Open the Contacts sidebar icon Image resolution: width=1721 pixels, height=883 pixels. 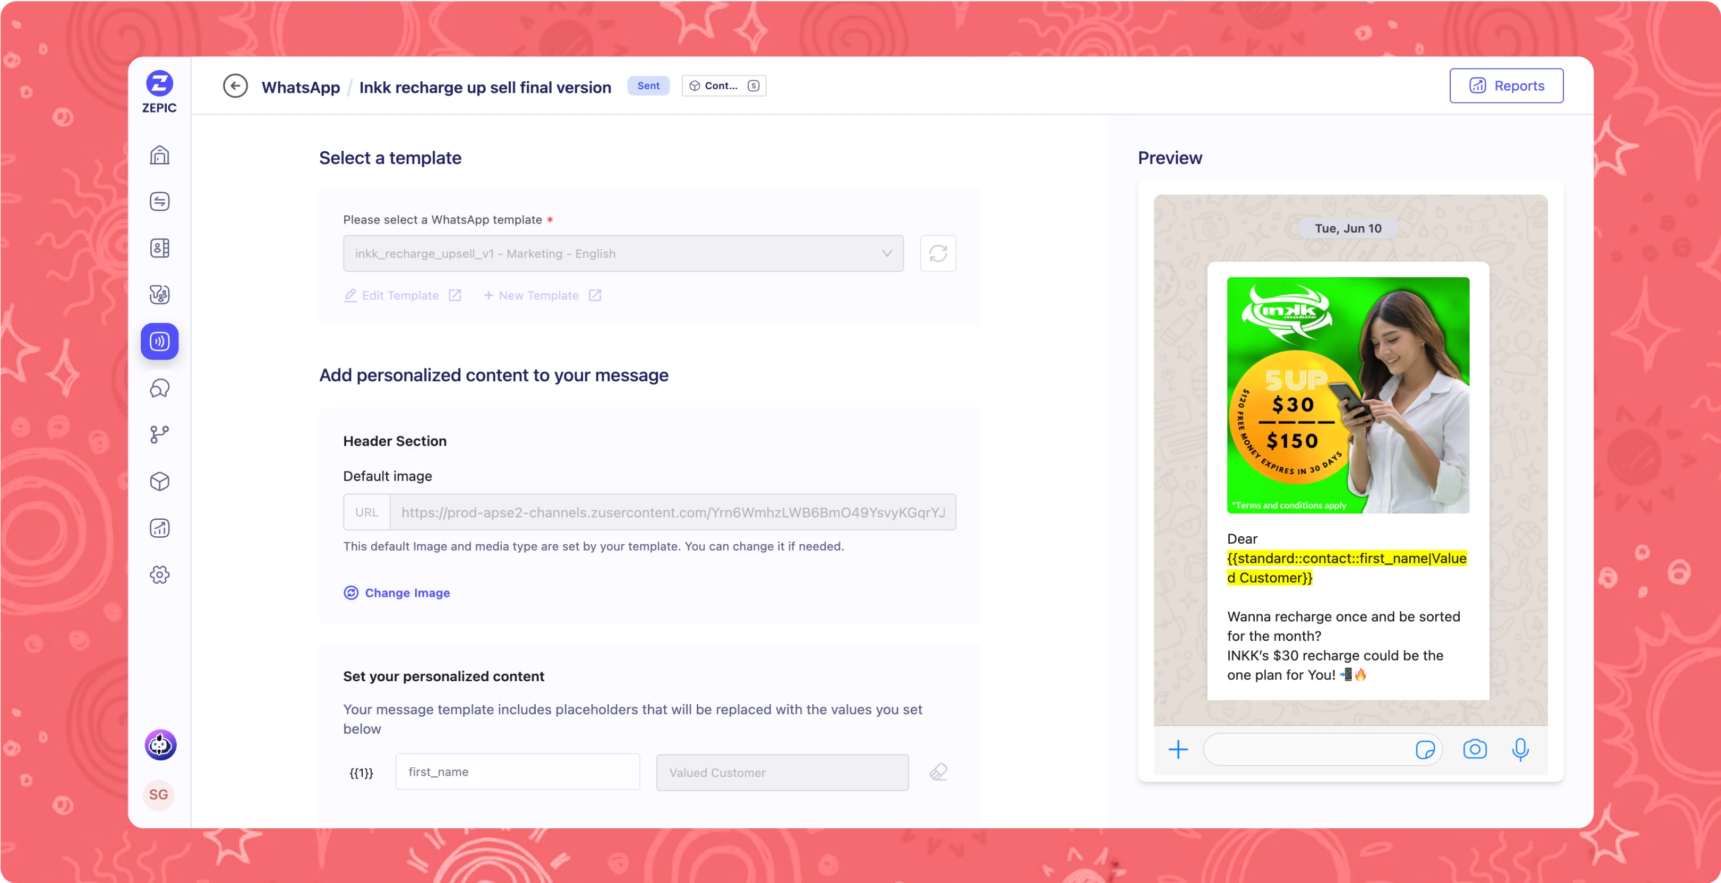tap(159, 248)
